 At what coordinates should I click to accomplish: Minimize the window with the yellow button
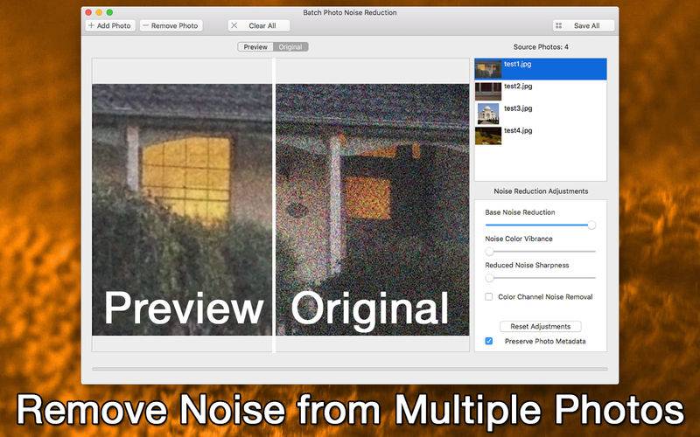pyautogui.click(x=99, y=12)
